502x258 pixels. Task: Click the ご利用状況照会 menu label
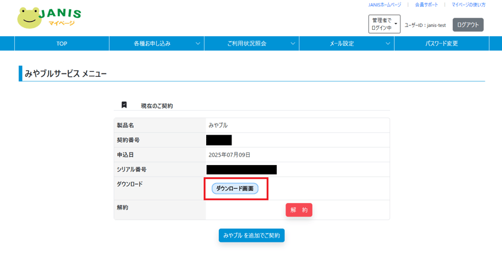247,44
